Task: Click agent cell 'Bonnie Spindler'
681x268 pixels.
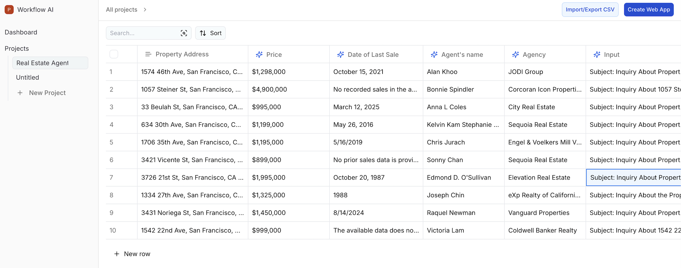Action: click(x=464, y=89)
